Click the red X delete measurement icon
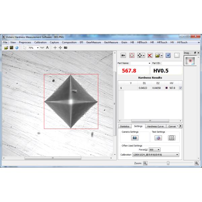Image resolution: width=202 pixels, height=202 pixels. 150,55
